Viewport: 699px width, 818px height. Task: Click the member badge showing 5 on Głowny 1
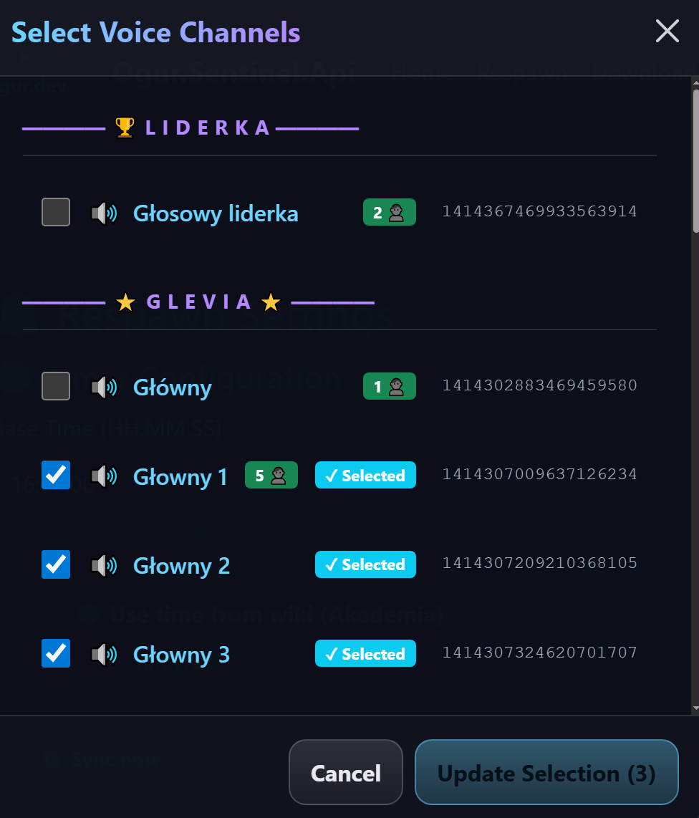271,475
